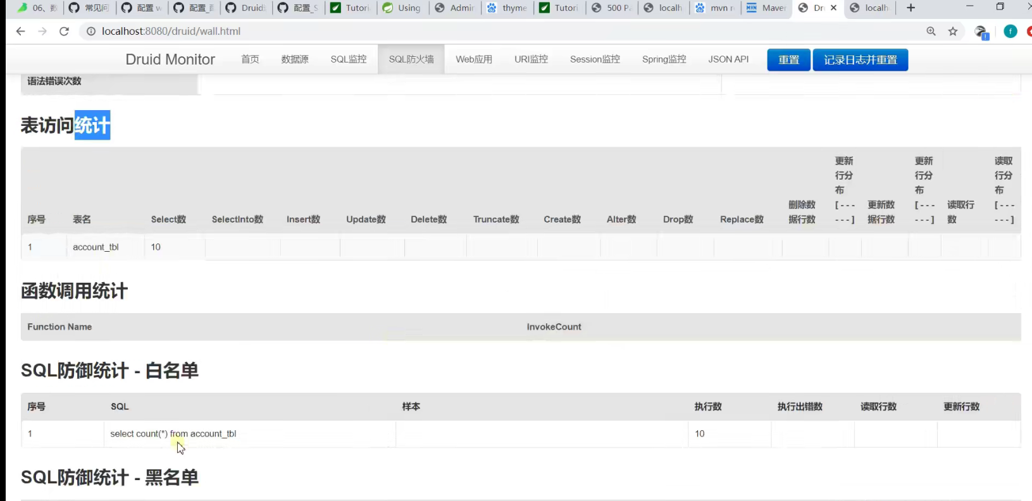Screen dimensions: 1032x501
Task: Switch to the first '06' browser tab
Action: coord(37,8)
